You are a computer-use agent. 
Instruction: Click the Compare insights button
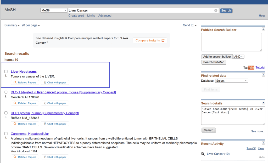tap(150, 40)
